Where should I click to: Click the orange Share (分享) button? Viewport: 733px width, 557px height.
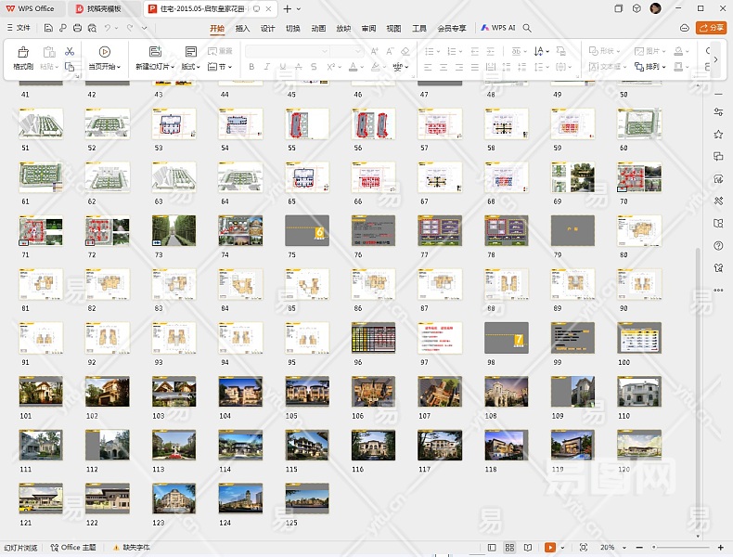point(711,28)
